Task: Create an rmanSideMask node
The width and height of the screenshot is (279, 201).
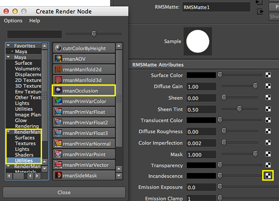Action: point(84,175)
